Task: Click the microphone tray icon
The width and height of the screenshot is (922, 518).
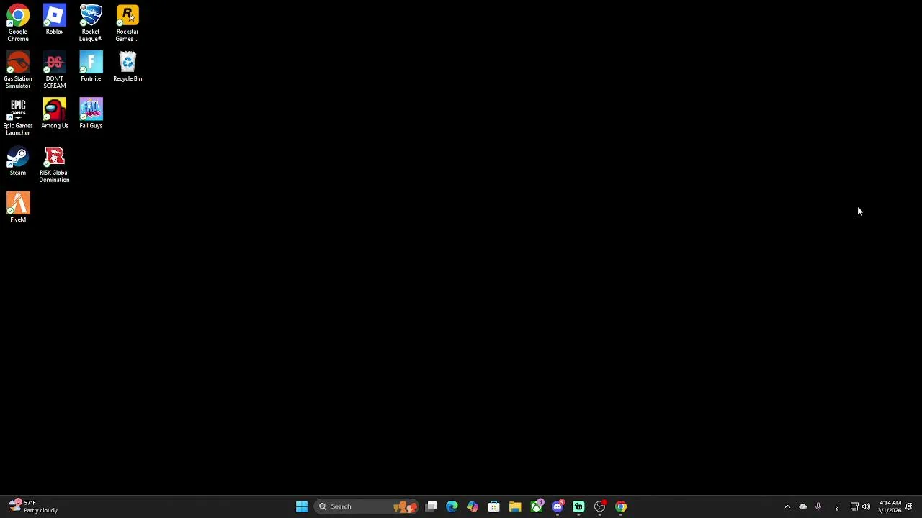Action: tap(818, 506)
